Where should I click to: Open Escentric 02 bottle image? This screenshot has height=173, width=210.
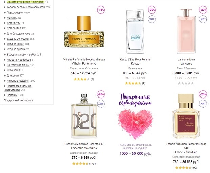click(x=84, y=118)
